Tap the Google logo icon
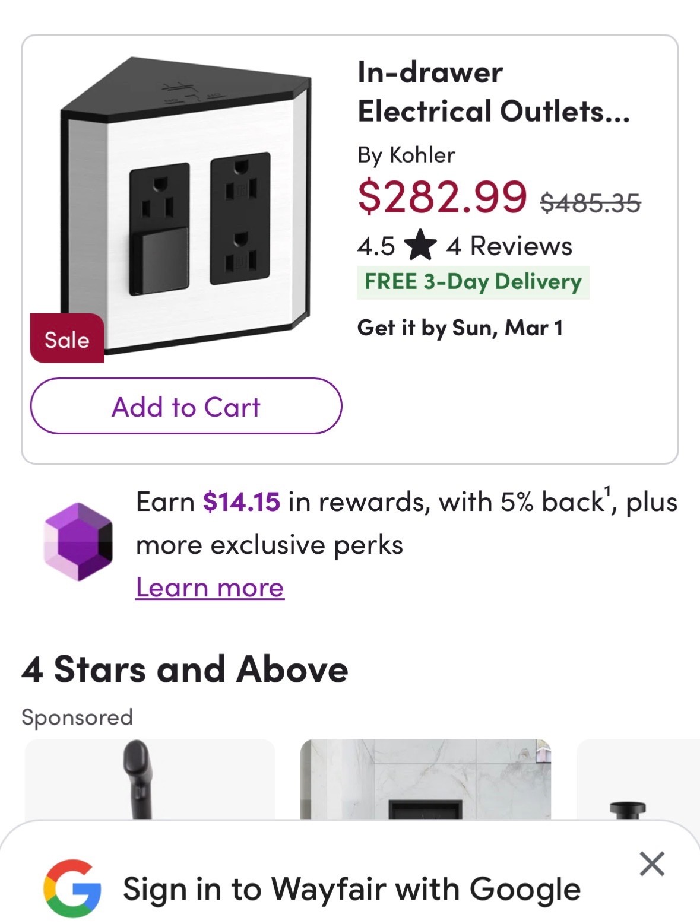The height and width of the screenshot is (924, 700). 72,888
